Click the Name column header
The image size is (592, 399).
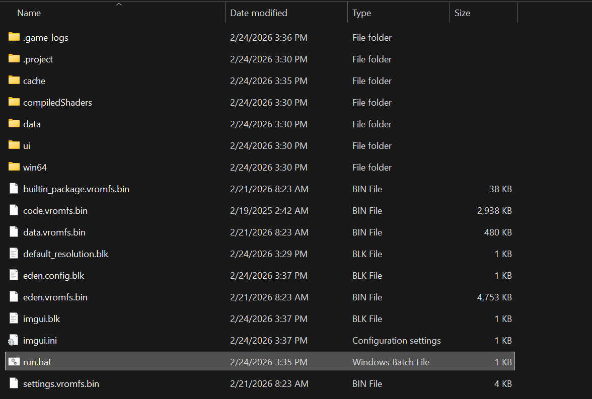(29, 13)
